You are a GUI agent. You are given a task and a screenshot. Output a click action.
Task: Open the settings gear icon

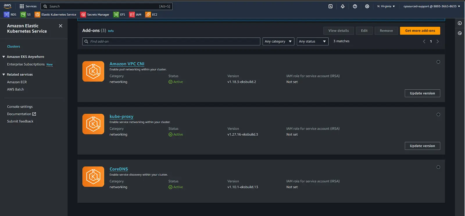coord(367,6)
